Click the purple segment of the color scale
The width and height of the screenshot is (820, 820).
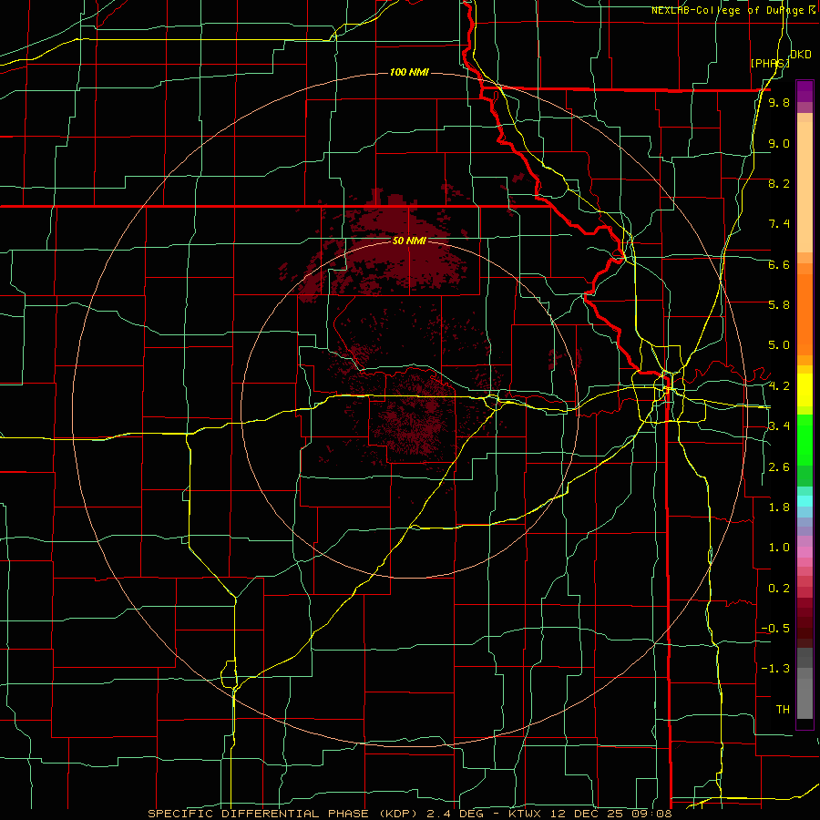805,91
